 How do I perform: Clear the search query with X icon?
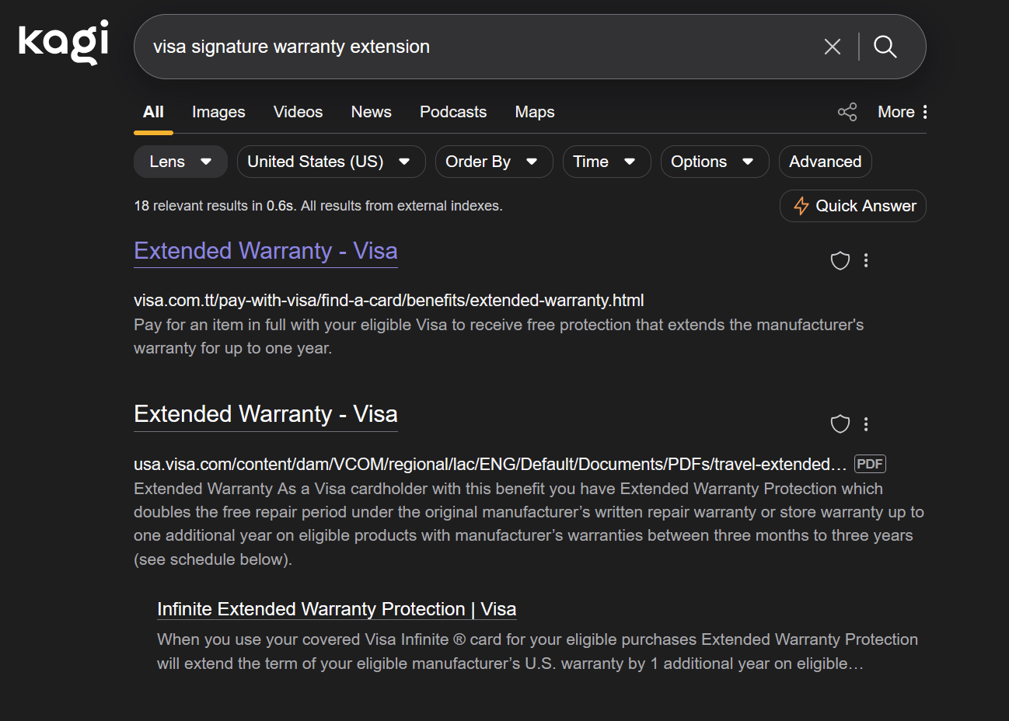pos(832,47)
